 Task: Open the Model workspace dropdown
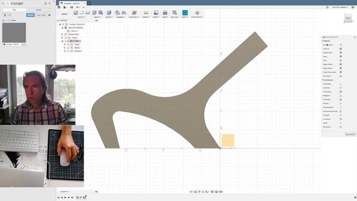pos(65,14)
